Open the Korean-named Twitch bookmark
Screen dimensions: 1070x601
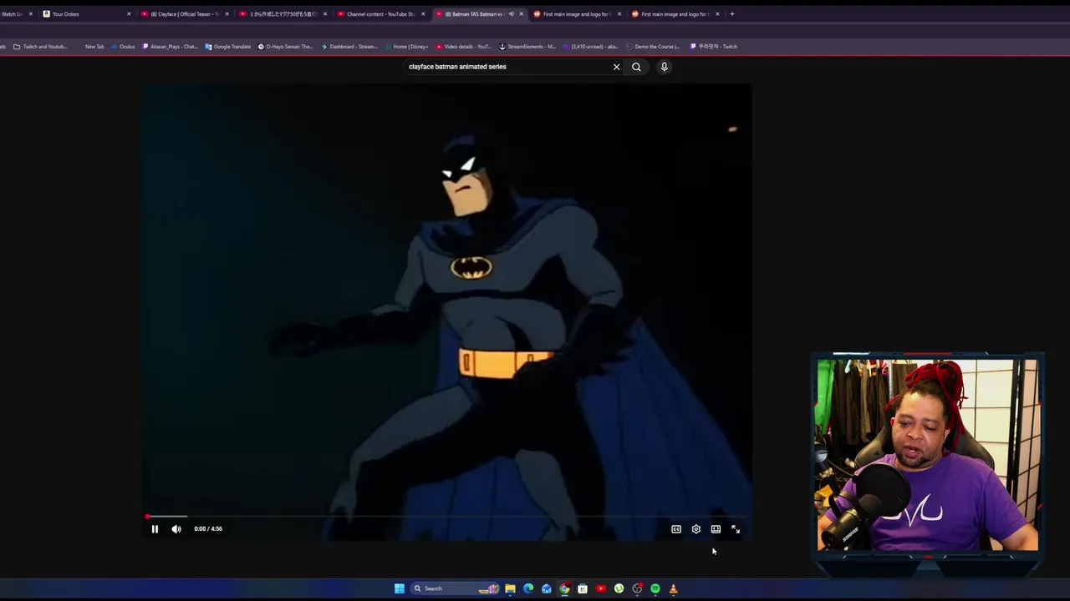pyautogui.click(x=713, y=47)
